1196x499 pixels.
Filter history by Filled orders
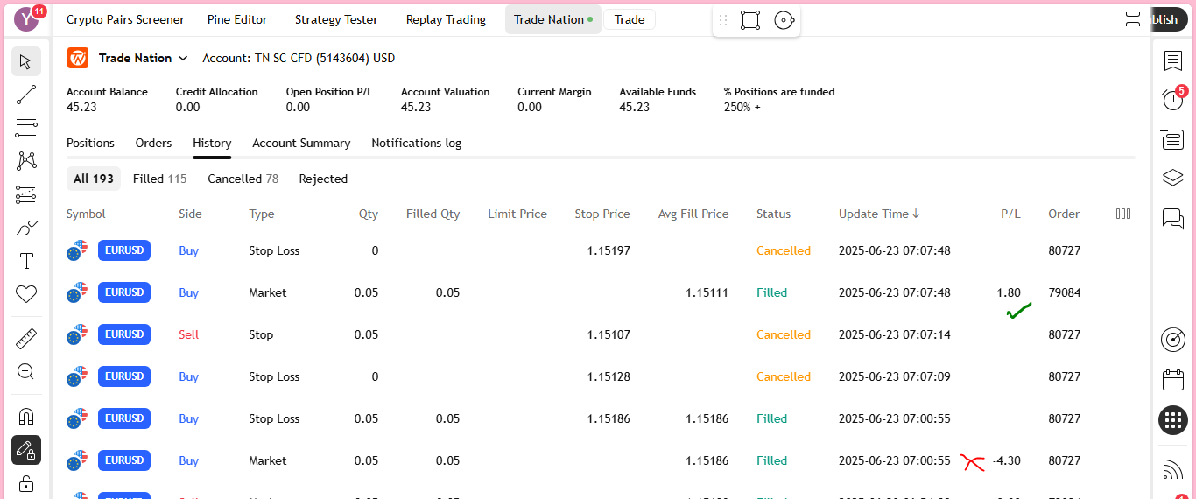[159, 179]
